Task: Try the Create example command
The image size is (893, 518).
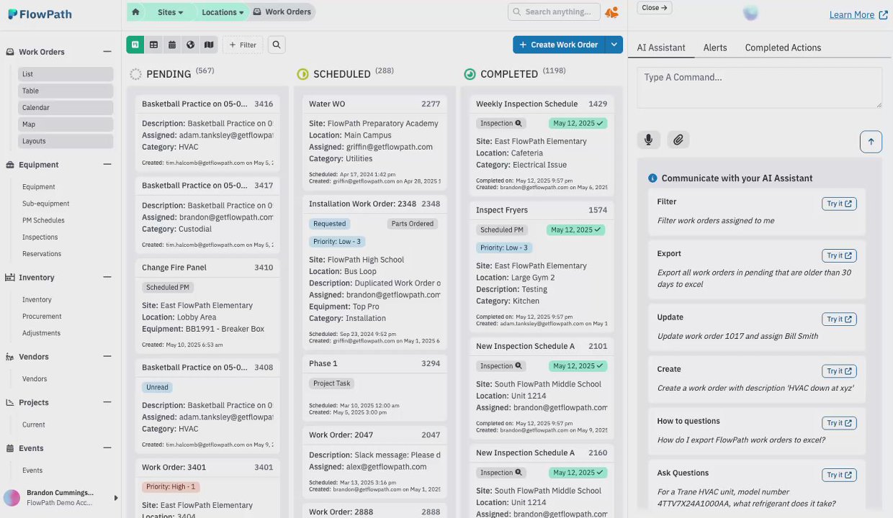Action: tap(839, 371)
